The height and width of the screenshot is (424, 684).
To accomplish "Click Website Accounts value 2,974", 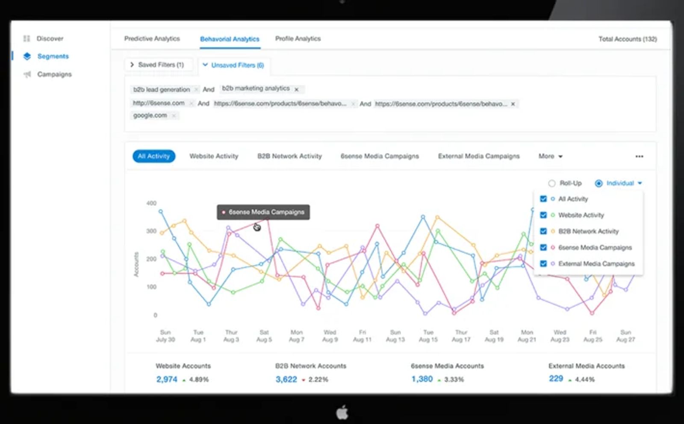I will tap(167, 379).
